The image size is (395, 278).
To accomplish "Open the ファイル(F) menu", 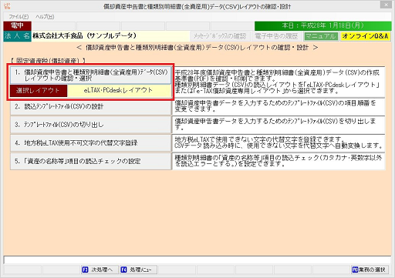I will [x=19, y=17].
